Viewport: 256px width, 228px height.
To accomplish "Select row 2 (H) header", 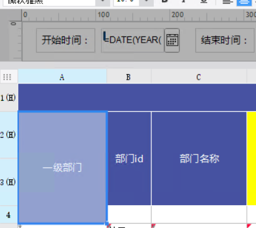I will 9,135.
